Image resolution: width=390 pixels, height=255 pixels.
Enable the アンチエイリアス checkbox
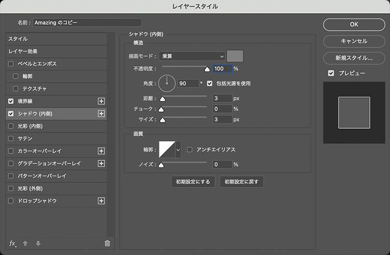click(x=190, y=150)
